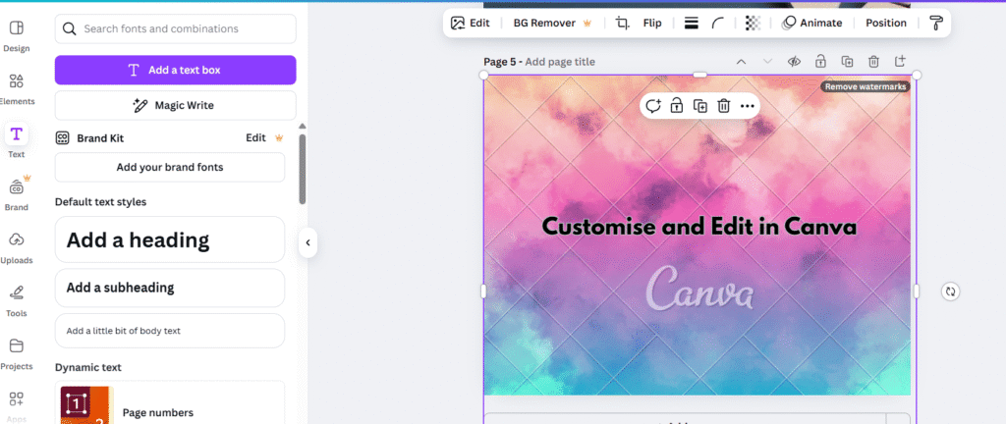This screenshot has height=424, width=1006.
Task: Open BG Remover tool
Action: pos(552,23)
